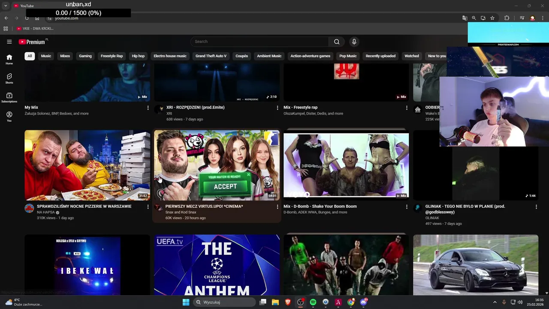
Task: Select the Watched filter chip
Action: tap(411, 56)
